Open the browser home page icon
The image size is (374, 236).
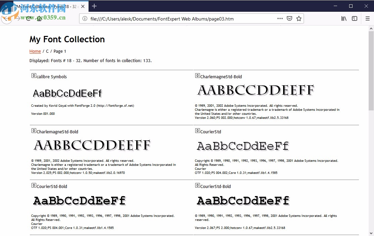39,18
